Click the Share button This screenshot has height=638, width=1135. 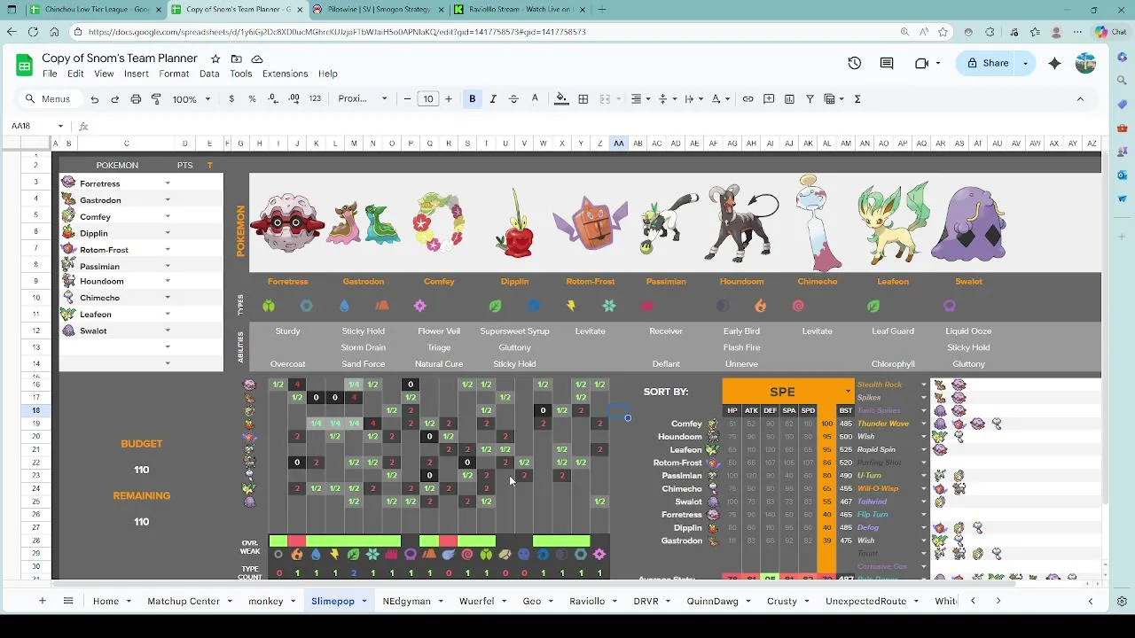tap(988, 64)
